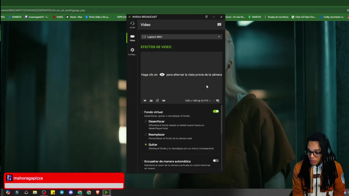Viewport: 349px width, 196px height.
Task: Open the Score - En vivo bookmark
Action: coord(235,17)
